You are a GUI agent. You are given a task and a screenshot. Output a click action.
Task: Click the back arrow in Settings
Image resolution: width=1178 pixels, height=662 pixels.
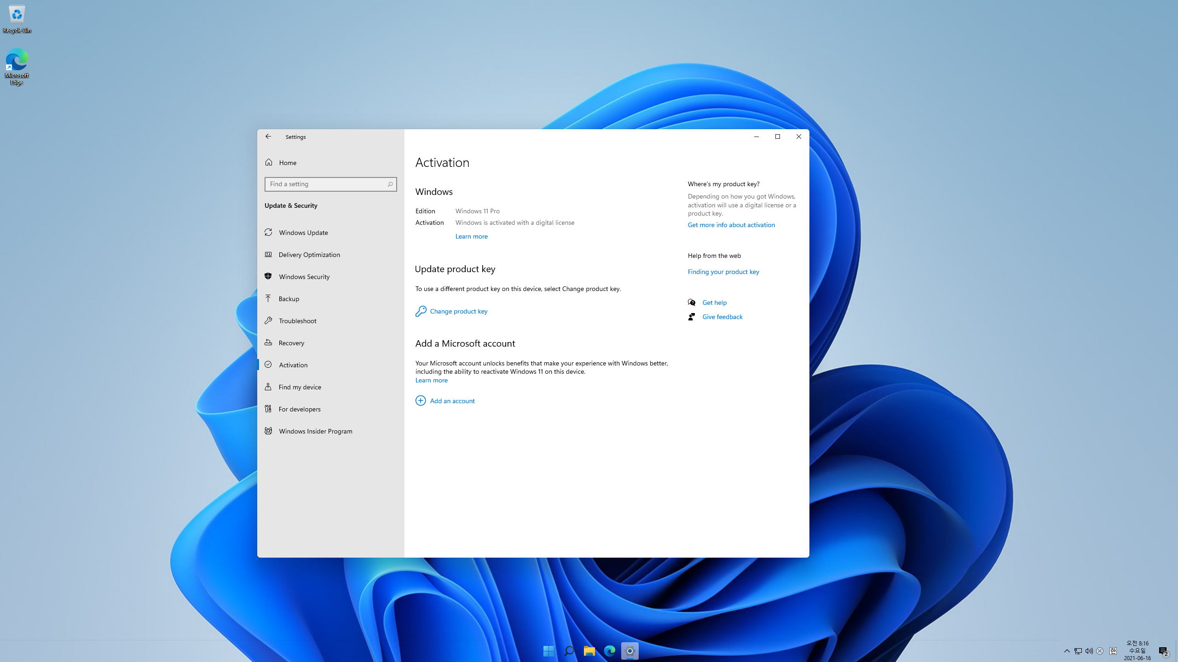[268, 137]
